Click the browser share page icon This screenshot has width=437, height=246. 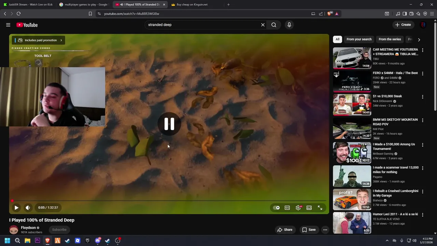(x=321, y=14)
